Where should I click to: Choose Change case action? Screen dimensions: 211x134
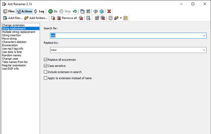(x=20, y=59)
